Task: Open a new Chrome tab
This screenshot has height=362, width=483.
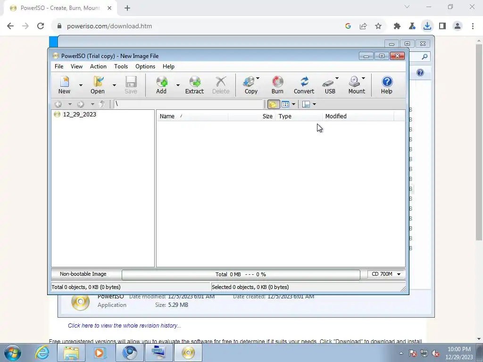Action: pyautogui.click(x=127, y=8)
